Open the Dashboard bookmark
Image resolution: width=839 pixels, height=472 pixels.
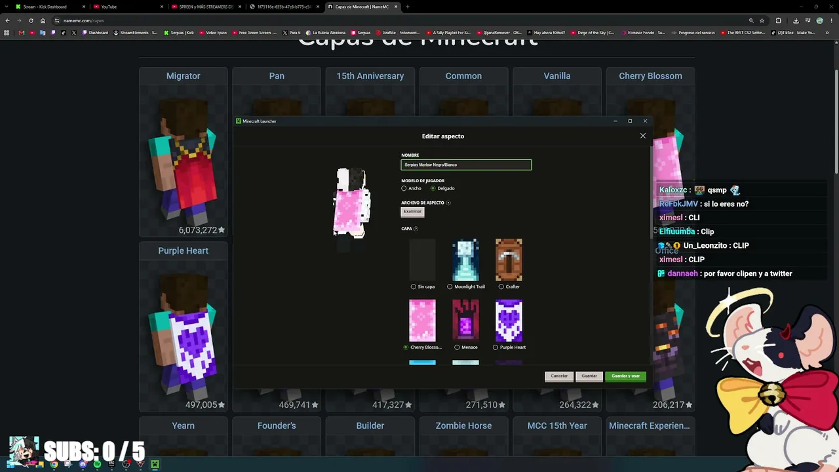pyautogui.click(x=95, y=33)
